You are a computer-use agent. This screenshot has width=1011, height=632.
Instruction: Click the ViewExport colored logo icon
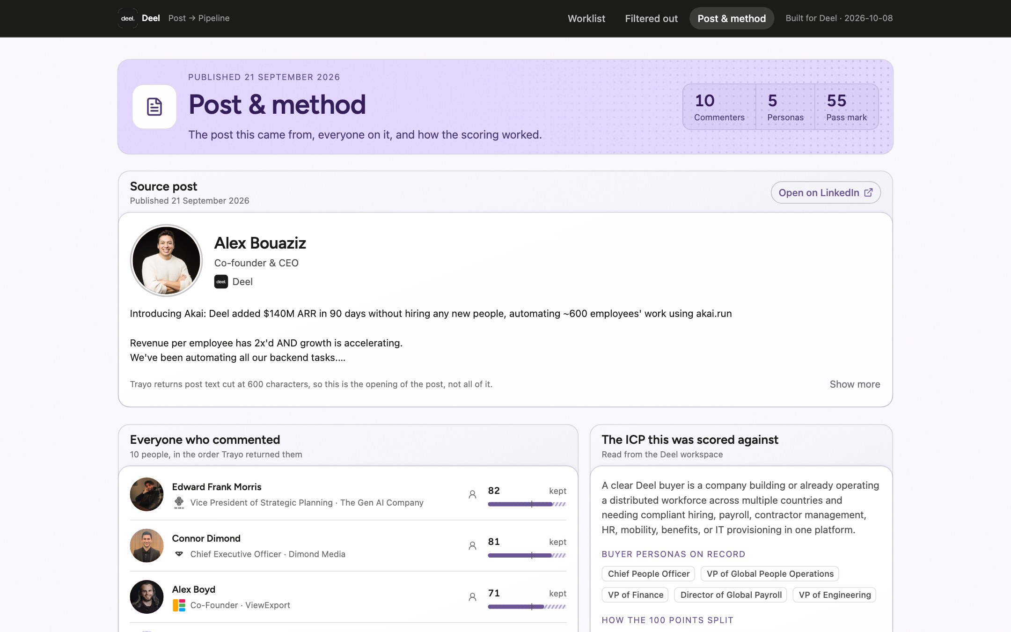coord(179,605)
